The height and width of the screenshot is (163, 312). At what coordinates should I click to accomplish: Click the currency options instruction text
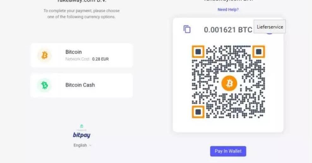coord(81,14)
